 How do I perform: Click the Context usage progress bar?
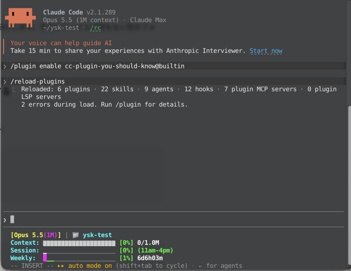coord(79,243)
